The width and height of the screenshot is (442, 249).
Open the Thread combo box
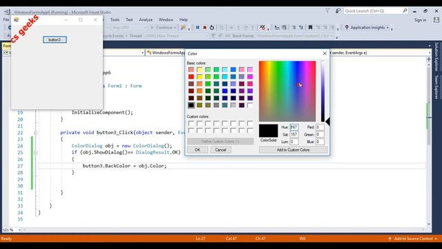click(176, 36)
